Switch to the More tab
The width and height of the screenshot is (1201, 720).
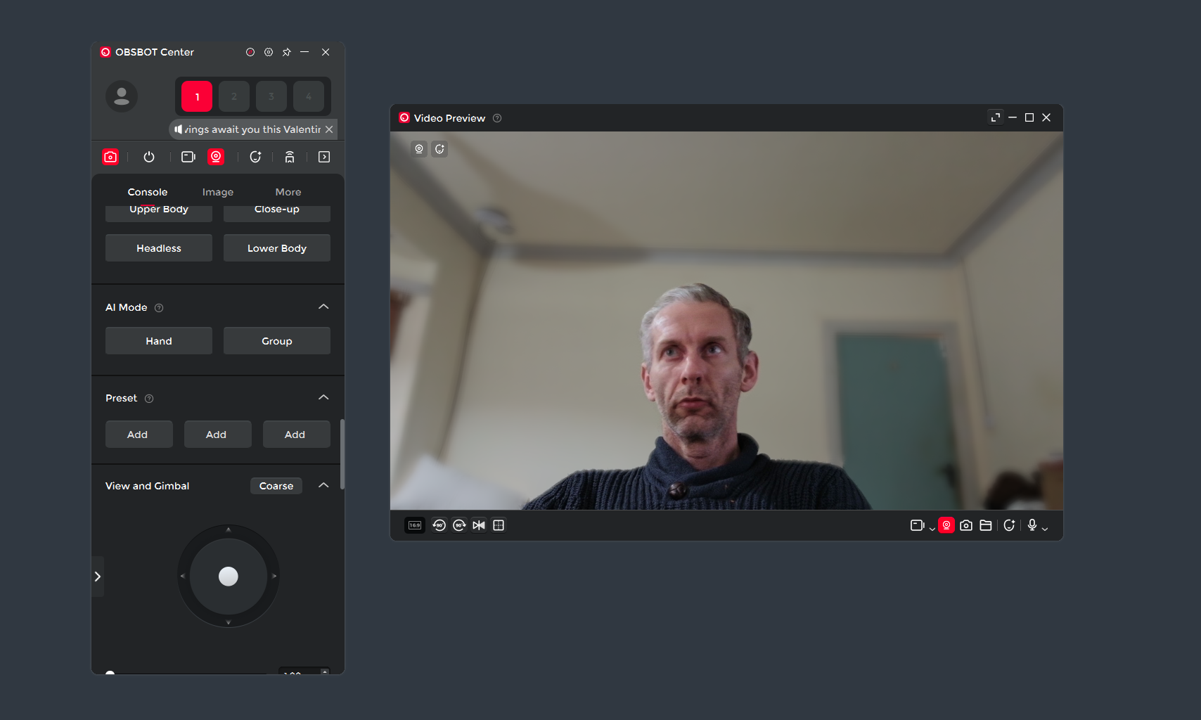(x=288, y=192)
